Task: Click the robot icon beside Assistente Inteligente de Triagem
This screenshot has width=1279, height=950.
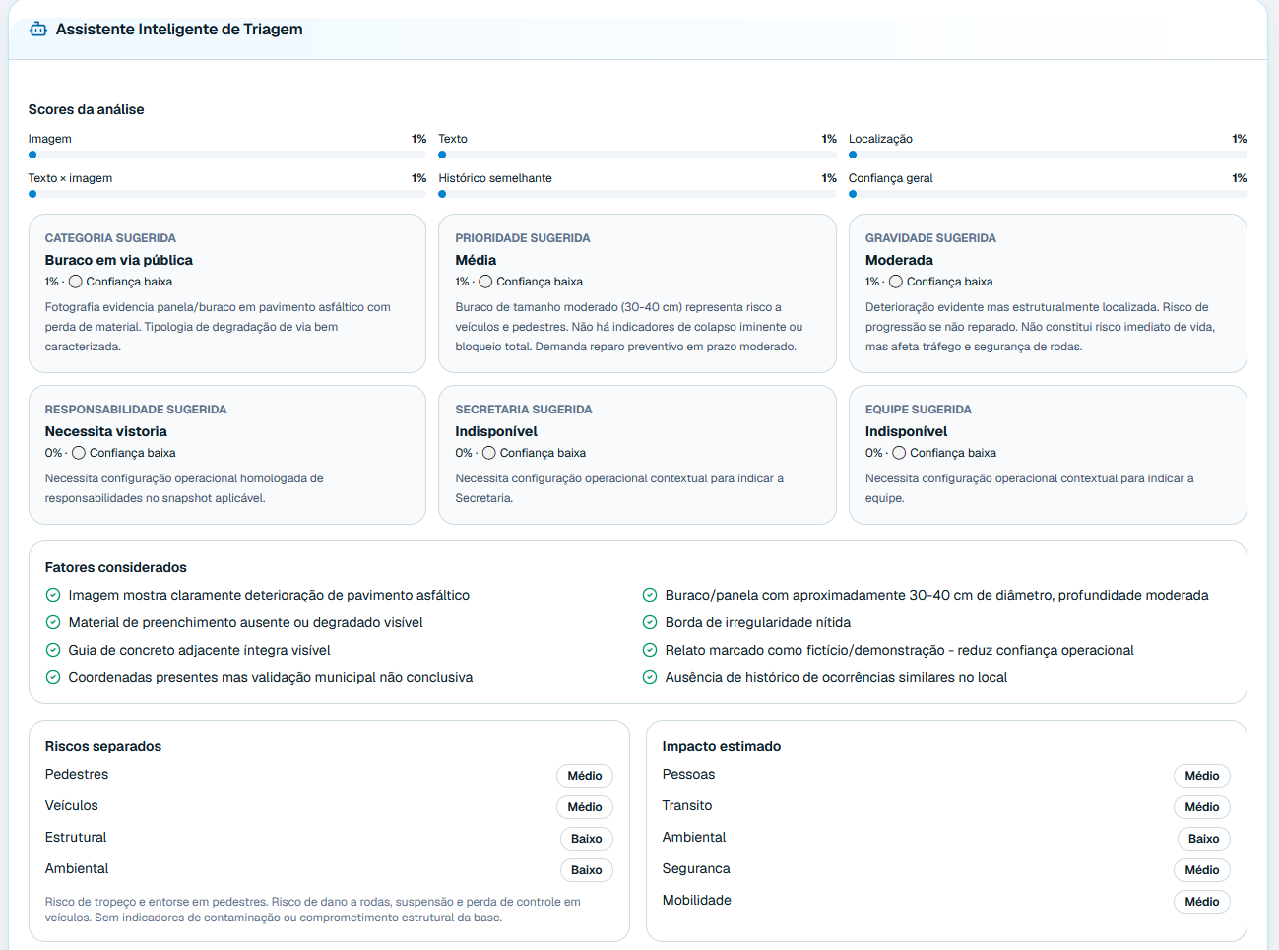Action: (x=38, y=30)
